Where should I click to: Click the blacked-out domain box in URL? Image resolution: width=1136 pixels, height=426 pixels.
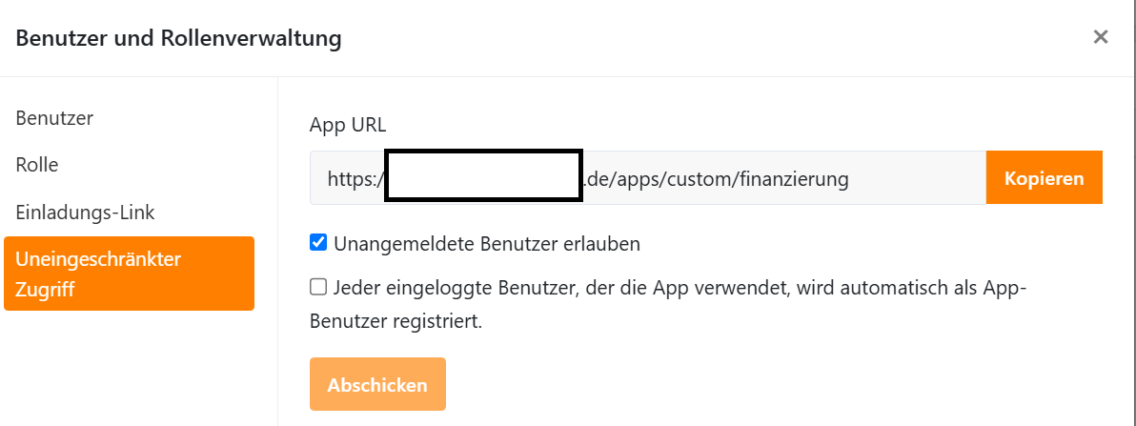484,175
